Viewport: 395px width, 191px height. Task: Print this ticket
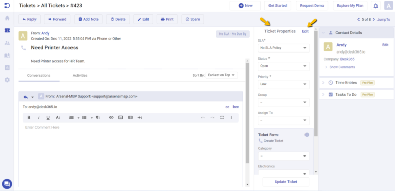pos(167,19)
